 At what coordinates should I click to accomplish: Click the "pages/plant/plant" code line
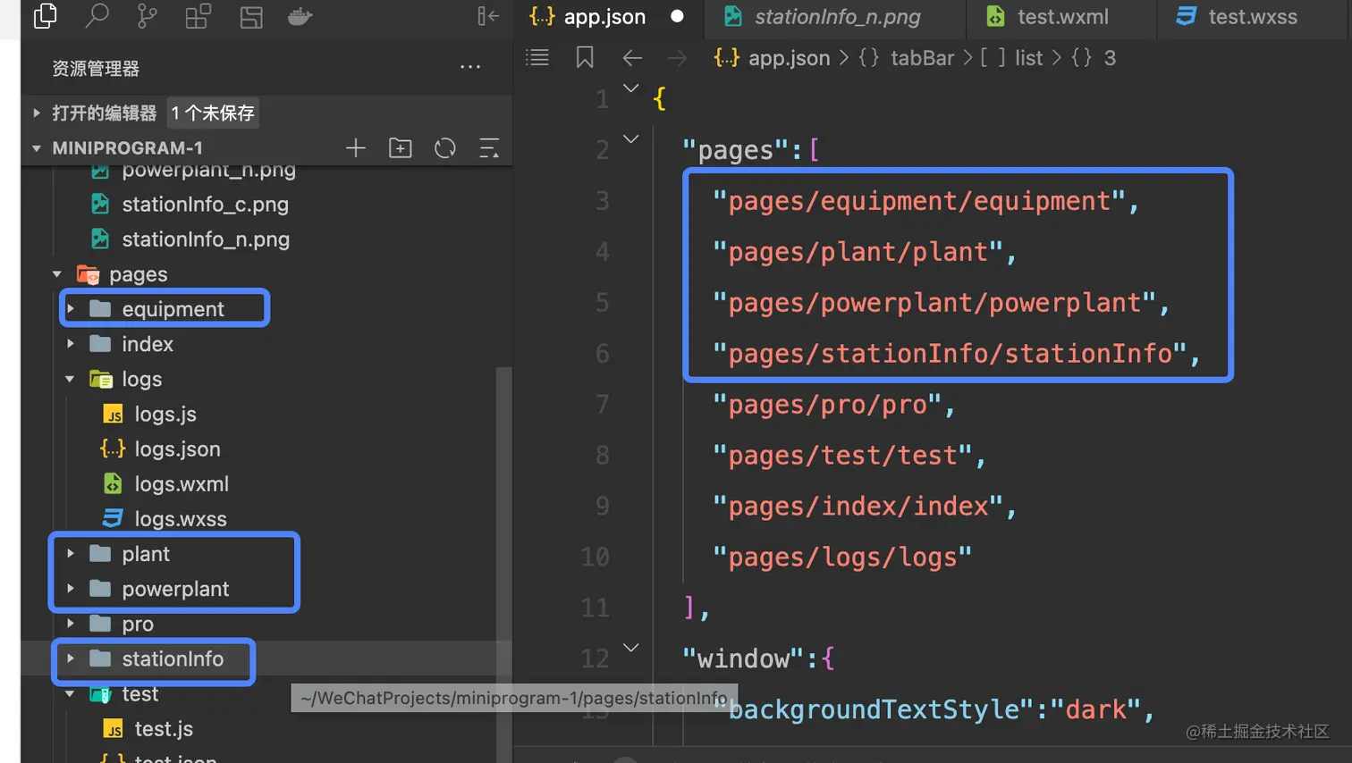(865, 252)
